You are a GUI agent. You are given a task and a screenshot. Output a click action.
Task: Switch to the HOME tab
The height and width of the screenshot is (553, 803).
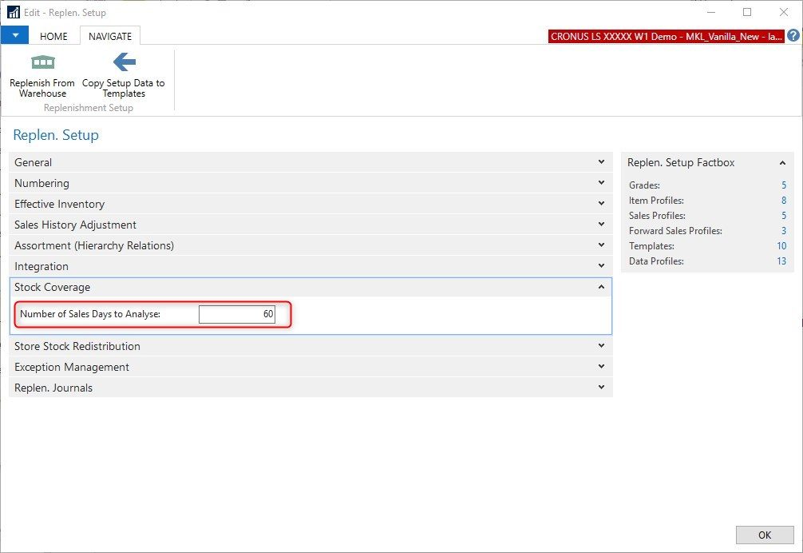pyautogui.click(x=53, y=36)
